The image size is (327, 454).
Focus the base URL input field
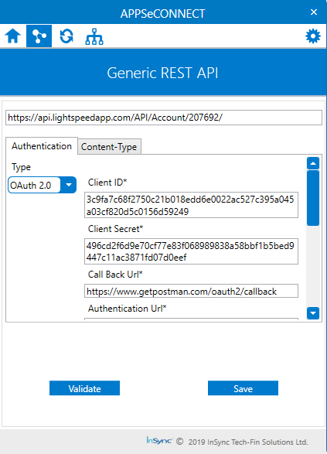[164, 118]
